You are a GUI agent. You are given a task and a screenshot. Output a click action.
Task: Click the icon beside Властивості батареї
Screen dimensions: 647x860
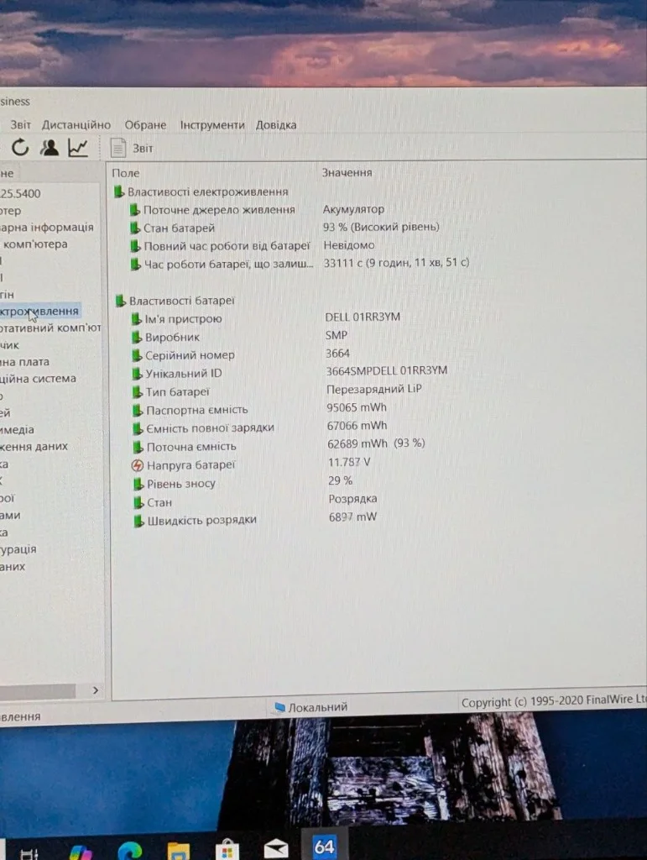[x=121, y=301]
